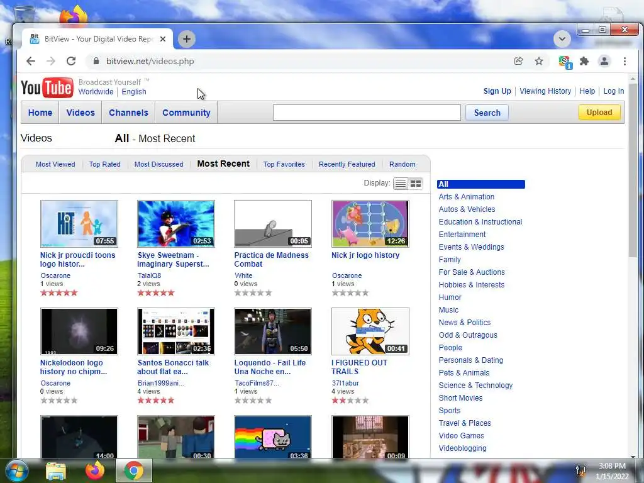644x483 pixels.
Task: Click the Help link
Action: [x=587, y=91]
